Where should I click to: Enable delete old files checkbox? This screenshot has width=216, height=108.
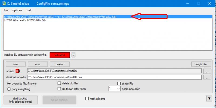[59, 83]
